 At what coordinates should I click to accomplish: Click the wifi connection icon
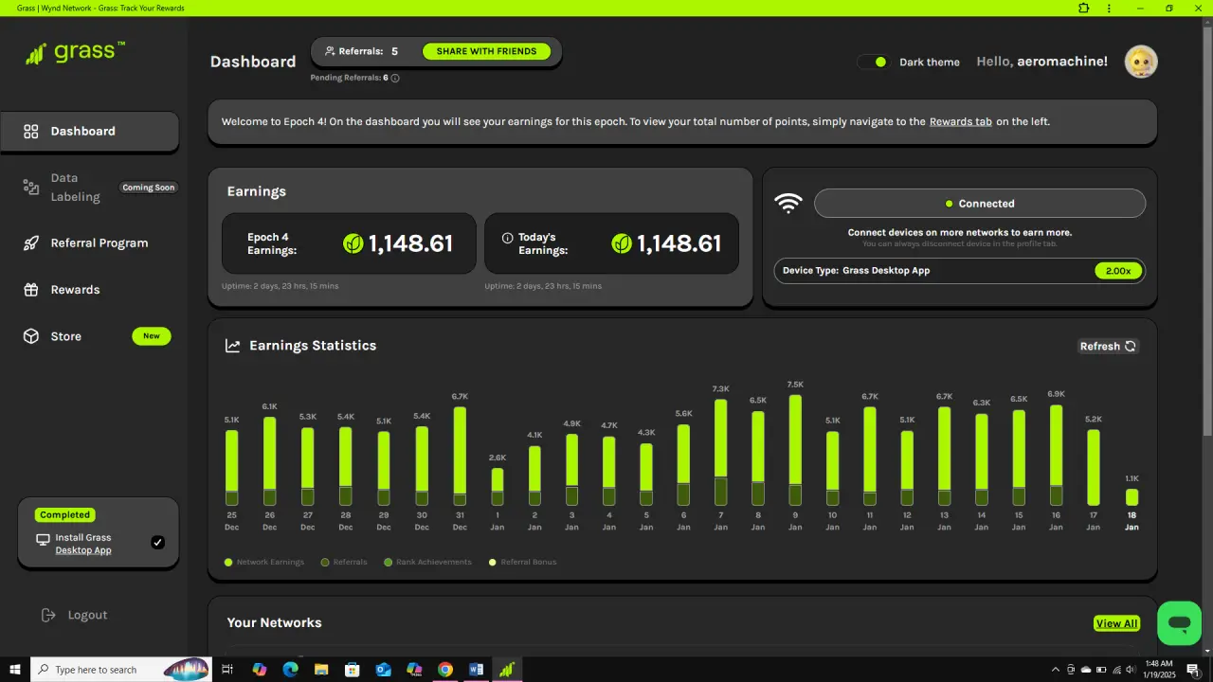(788, 203)
